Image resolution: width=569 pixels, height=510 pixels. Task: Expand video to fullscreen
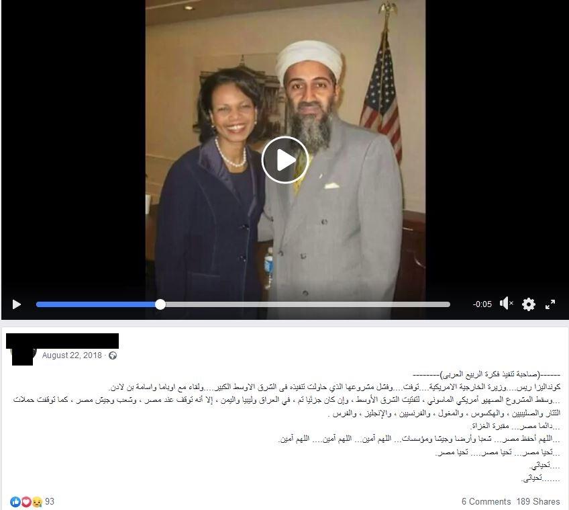coord(550,304)
